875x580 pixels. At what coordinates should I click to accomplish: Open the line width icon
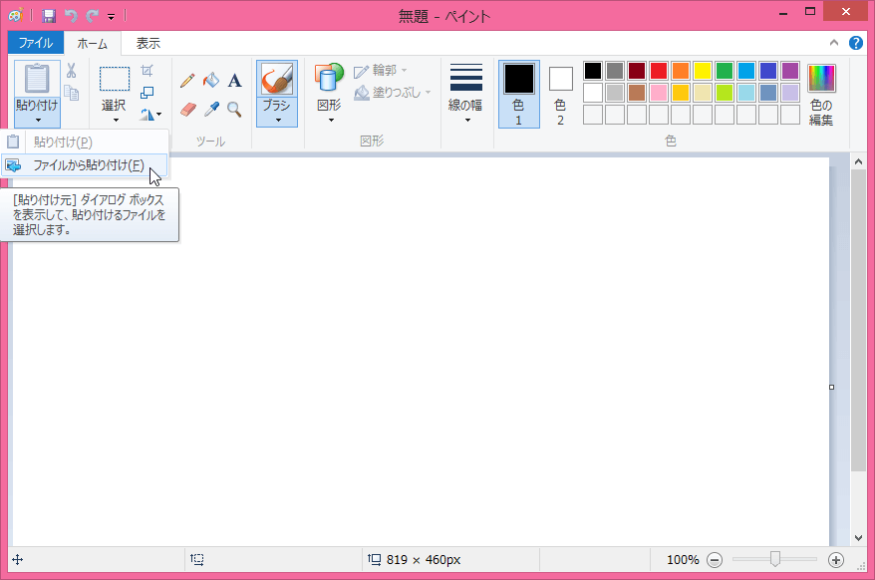(466, 78)
